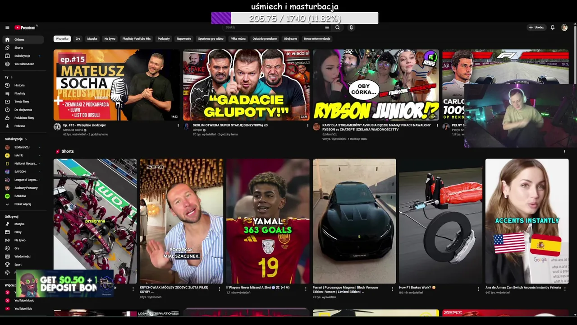
Task: Select the Wszystko filter chip
Action: [x=62, y=39]
